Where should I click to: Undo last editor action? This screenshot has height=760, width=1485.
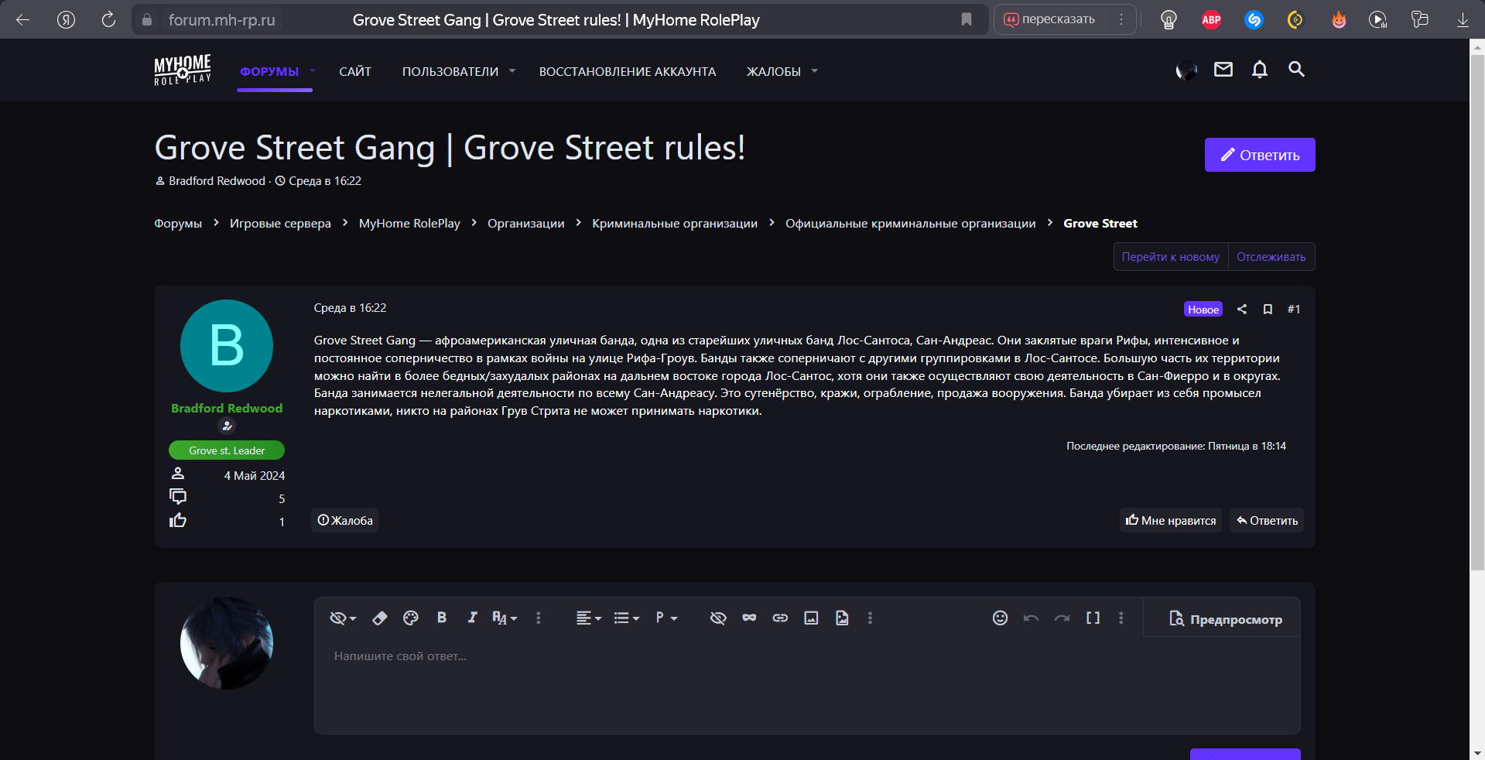tap(1031, 618)
